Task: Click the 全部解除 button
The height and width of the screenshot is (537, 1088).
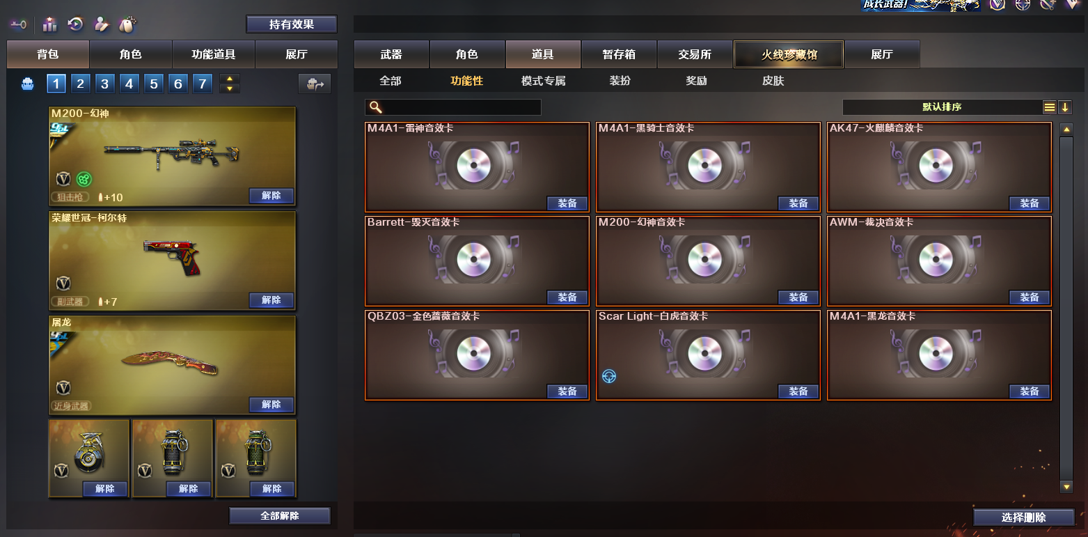Action: 280,516
